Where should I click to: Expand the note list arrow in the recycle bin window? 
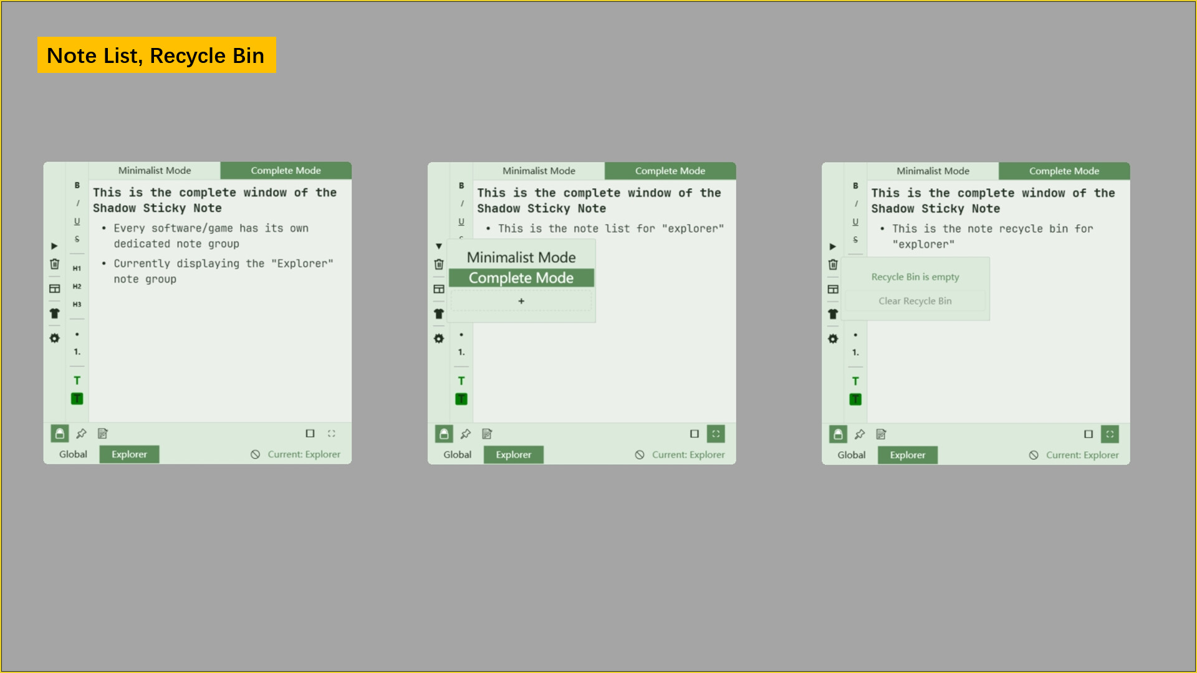832,247
